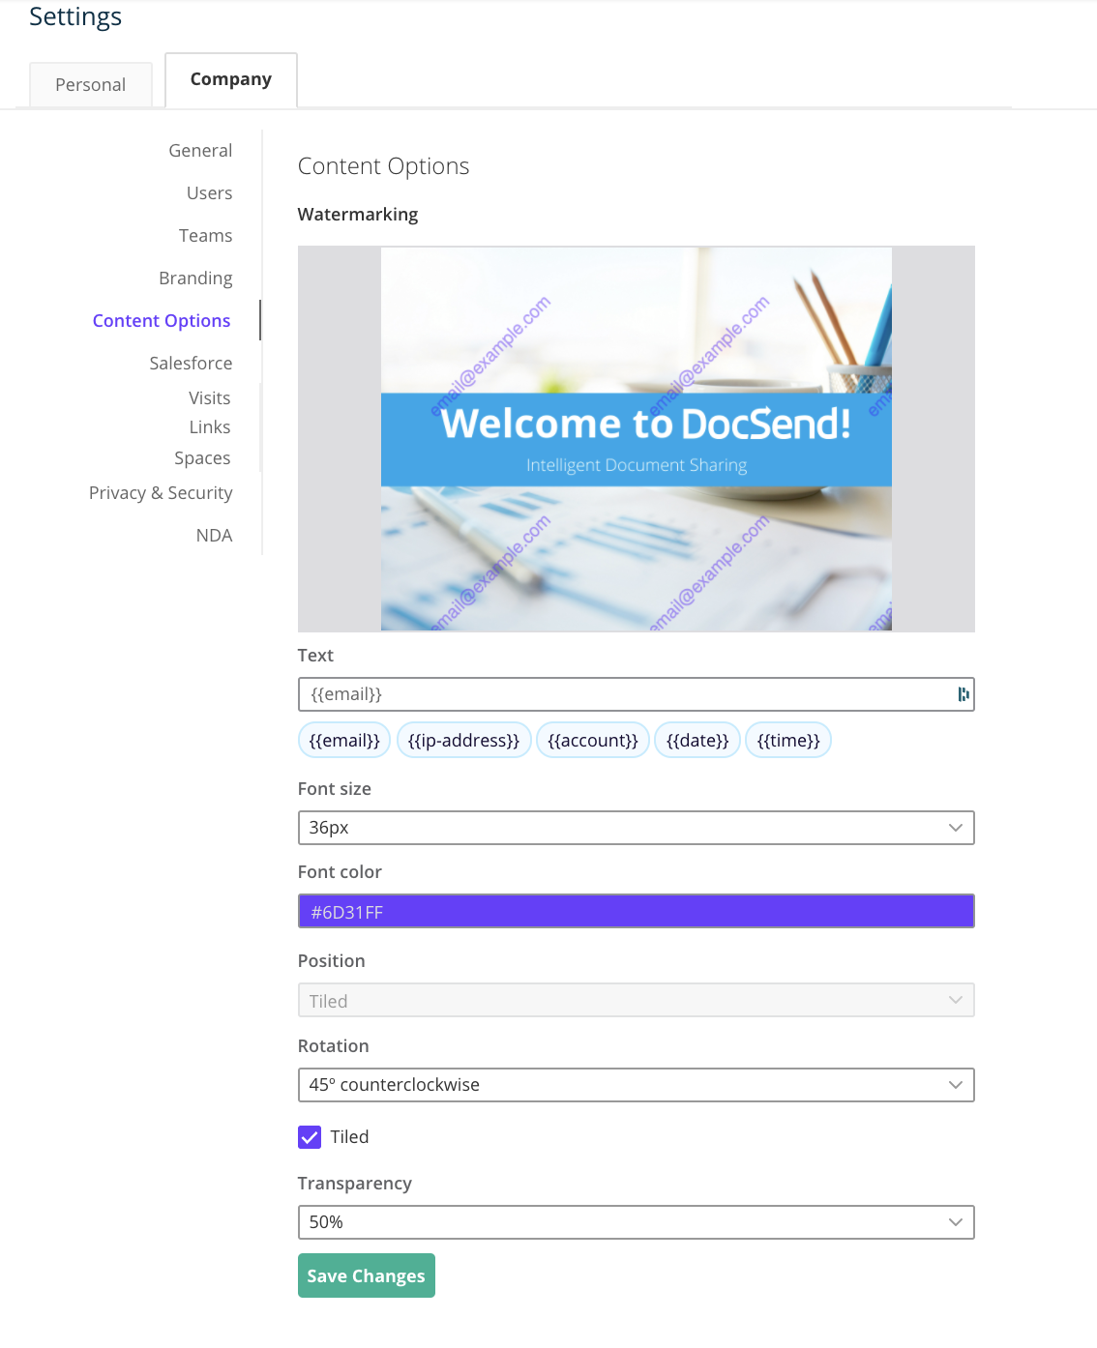The width and height of the screenshot is (1097, 1348).
Task: Insert the {{time}} tag chip
Action: pos(788,741)
